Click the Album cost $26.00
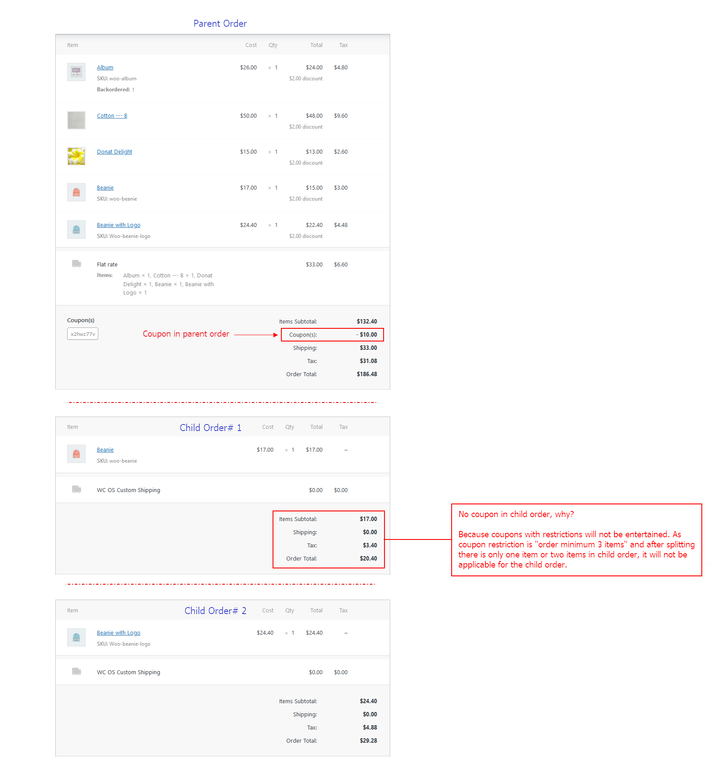Viewport: 722px width, 780px height. (248, 68)
